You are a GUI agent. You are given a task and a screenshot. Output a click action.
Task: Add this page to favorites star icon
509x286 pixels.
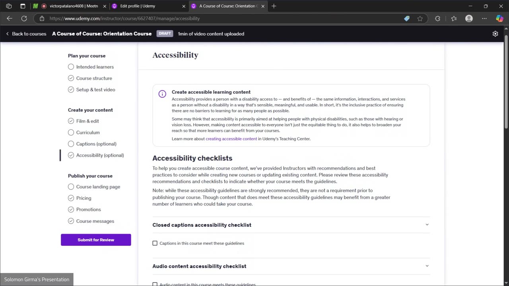click(x=420, y=18)
